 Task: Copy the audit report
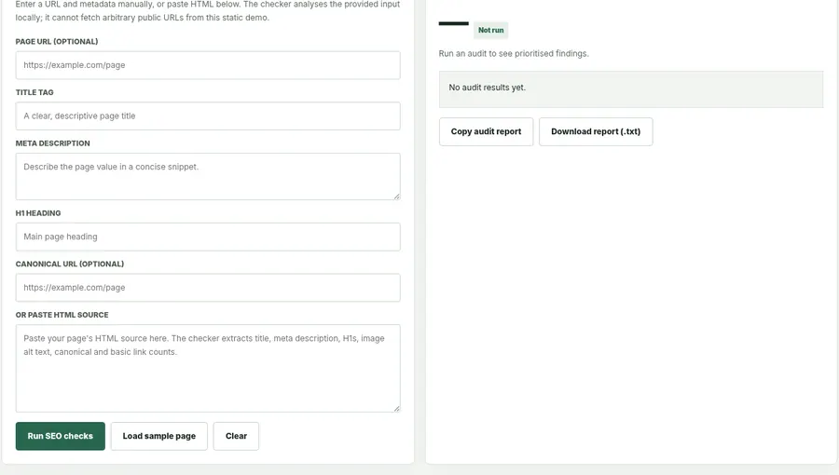click(486, 131)
